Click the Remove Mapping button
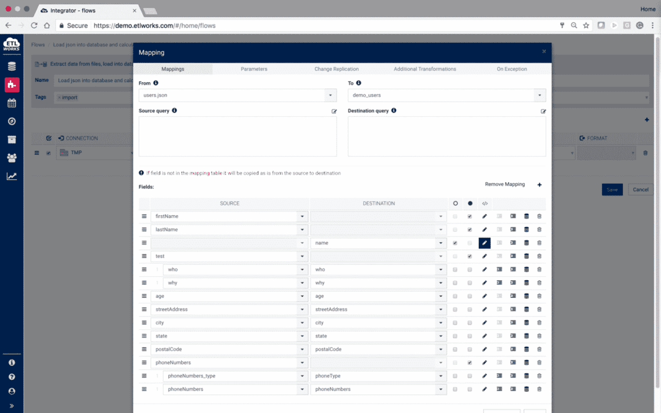 click(x=505, y=184)
